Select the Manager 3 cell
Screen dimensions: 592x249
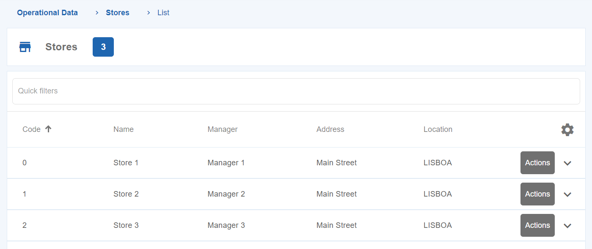point(226,225)
